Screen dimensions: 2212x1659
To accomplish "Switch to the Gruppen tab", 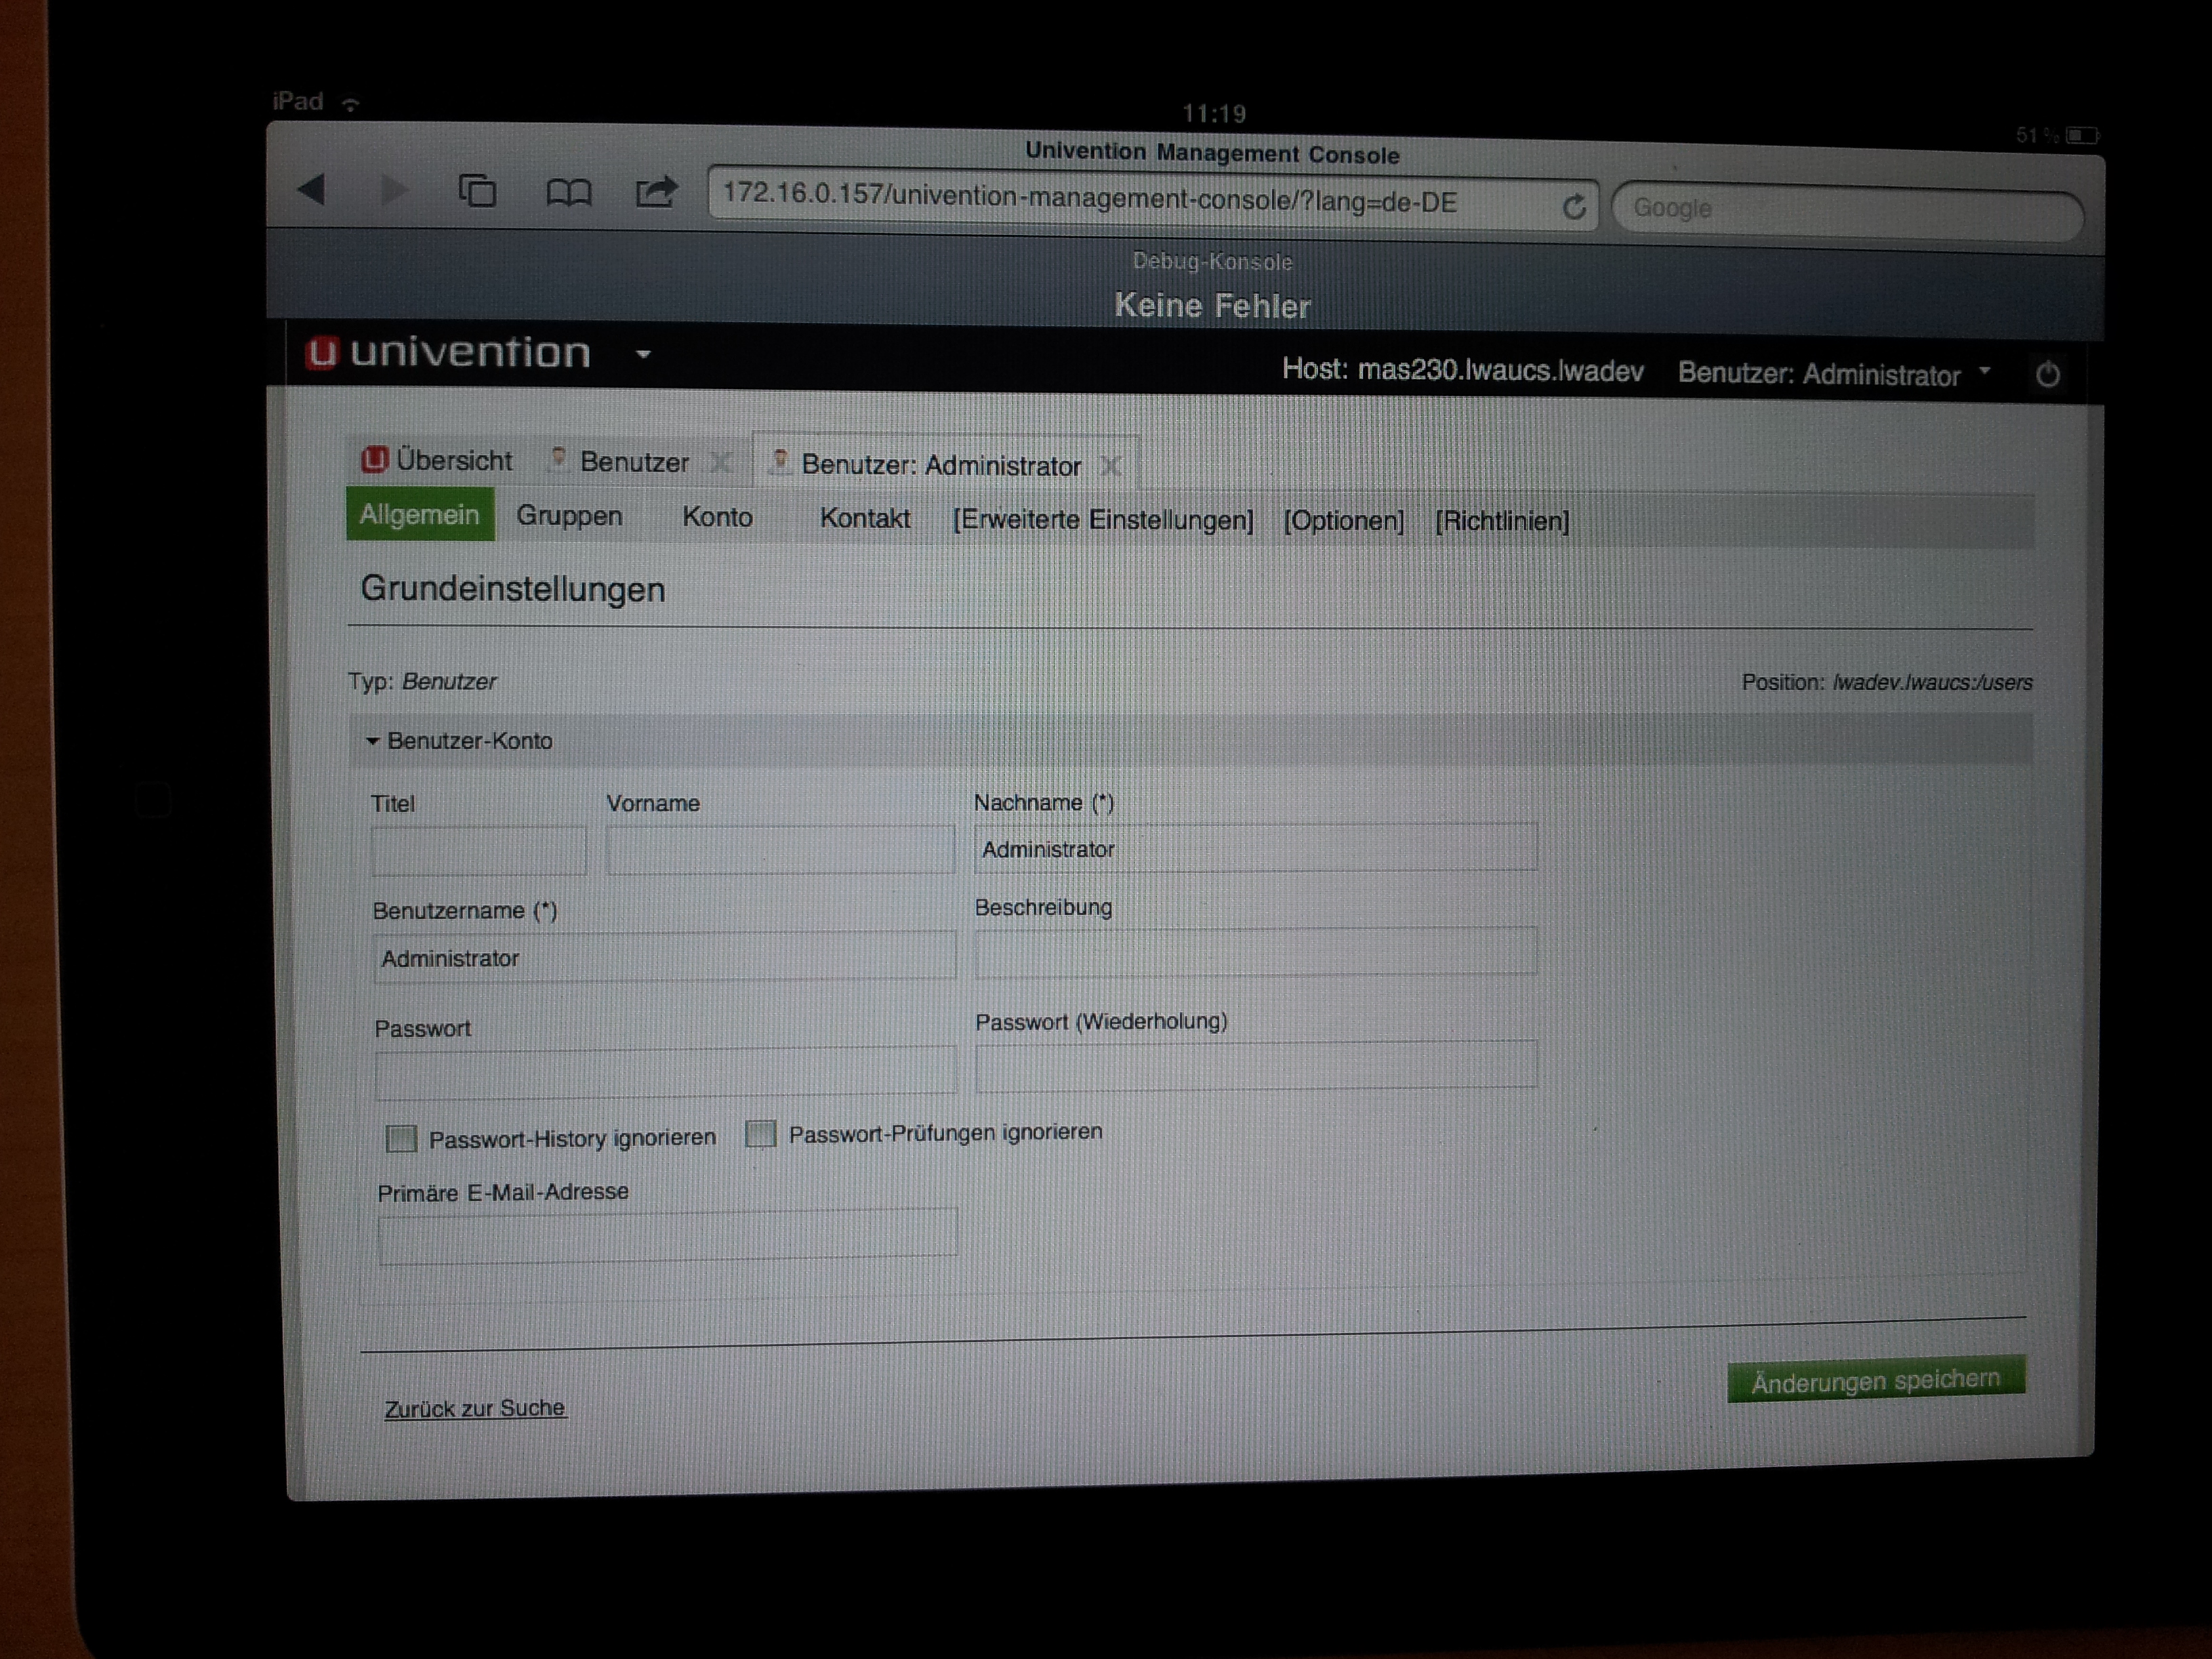I will pyautogui.click(x=569, y=516).
